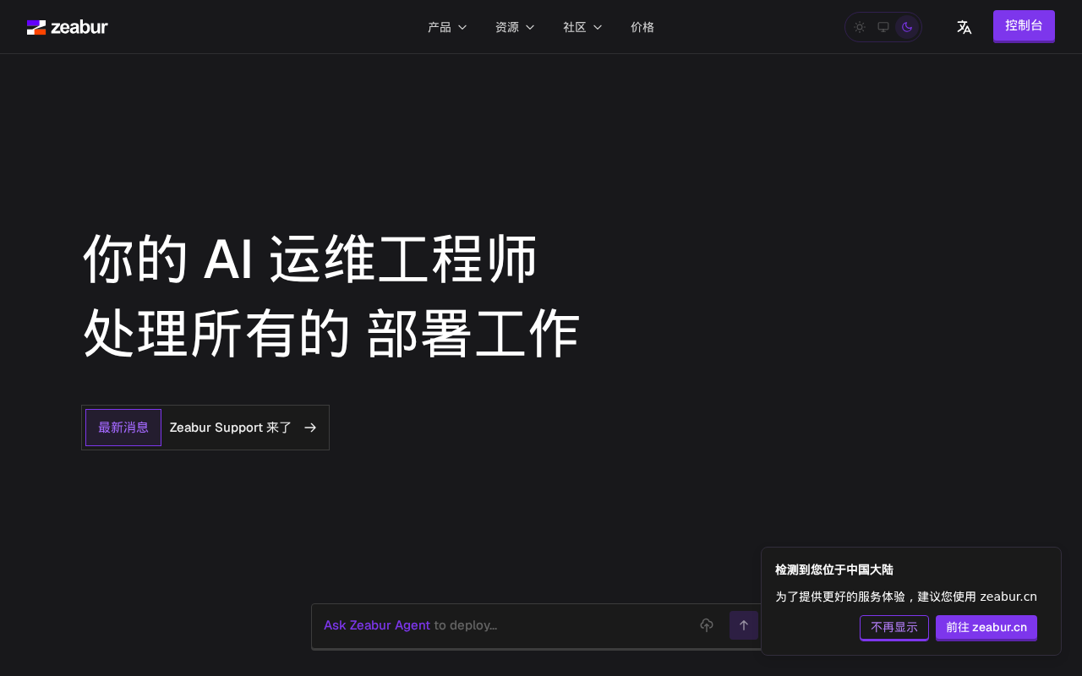Click the Zeabur logo

pyautogui.click(x=68, y=27)
